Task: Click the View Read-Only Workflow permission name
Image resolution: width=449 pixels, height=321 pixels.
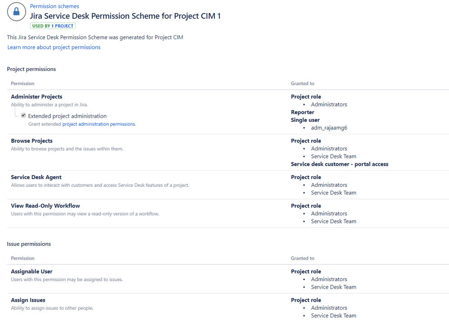Action: pyautogui.click(x=45, y=206)
